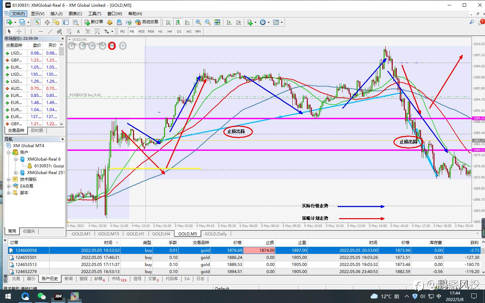Open the 图表(C) menu
The width and height of the screenshot is (485, 303).
(75, 13)
